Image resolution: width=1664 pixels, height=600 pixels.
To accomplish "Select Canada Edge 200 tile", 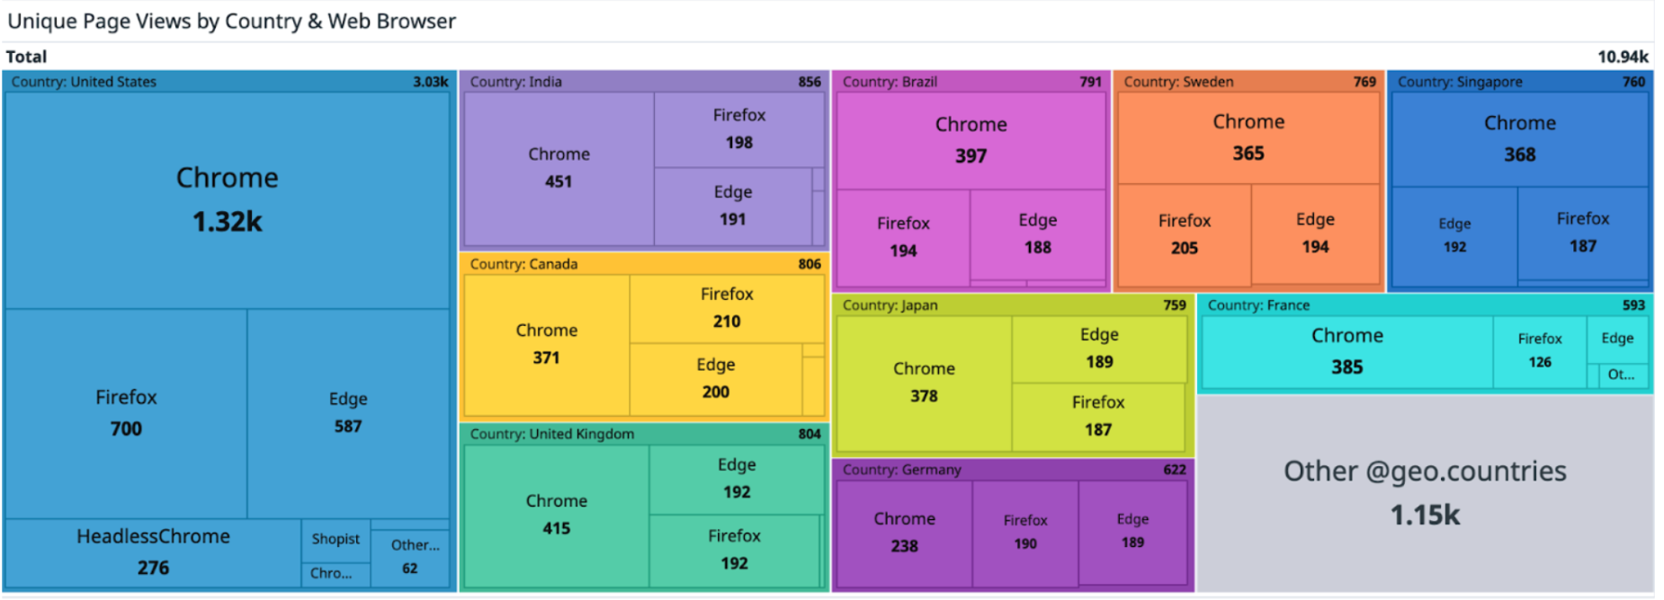I will (716, 379).
